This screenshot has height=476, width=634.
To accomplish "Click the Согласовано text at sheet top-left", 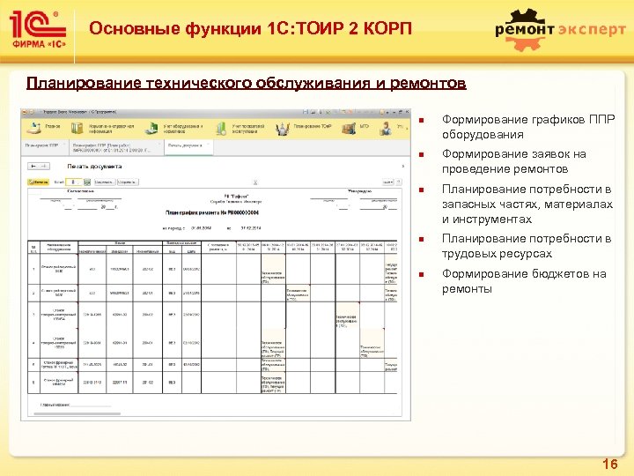I will [x=80, y=190].
